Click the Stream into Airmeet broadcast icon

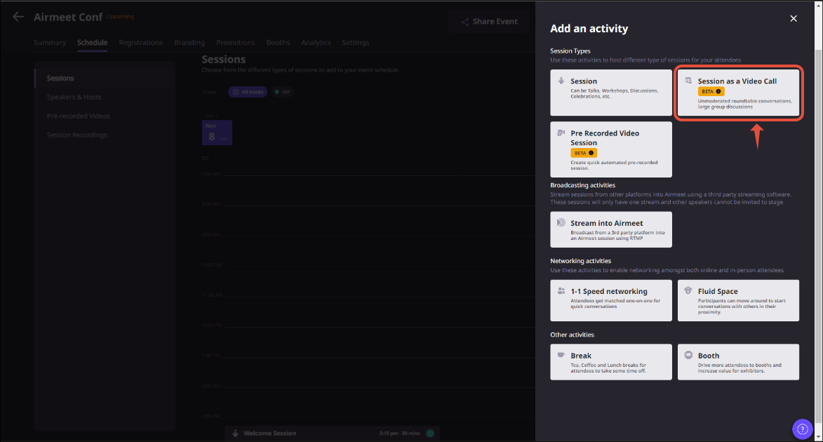point(561,222)
